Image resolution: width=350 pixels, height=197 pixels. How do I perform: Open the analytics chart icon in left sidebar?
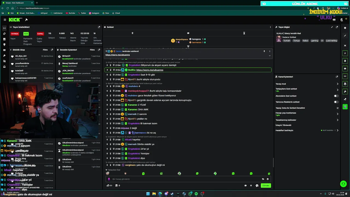(4, 39)
